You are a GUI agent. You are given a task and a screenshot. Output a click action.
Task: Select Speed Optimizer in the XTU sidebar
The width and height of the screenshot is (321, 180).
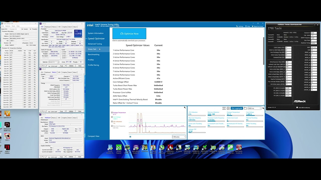pyautogui.click(x=96, y=38)
